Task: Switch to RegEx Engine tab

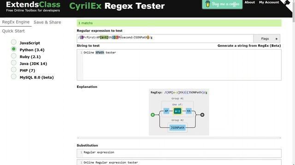Action: point(16,22)
